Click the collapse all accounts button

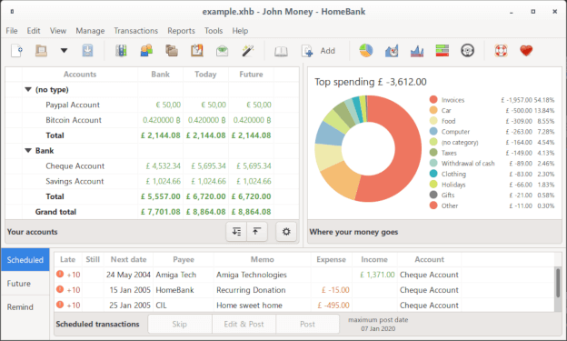[x=257, y=231]
